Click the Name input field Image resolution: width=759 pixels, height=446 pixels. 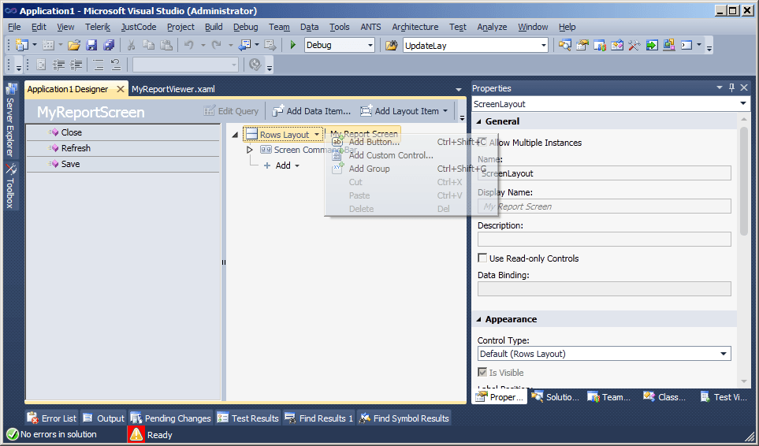[604, 173]
